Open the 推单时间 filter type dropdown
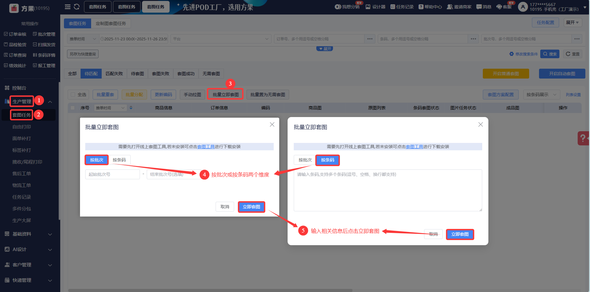Image resolution: width=590 pixels, height=292 pixels. pyautogui.click(x=83, y=39)
